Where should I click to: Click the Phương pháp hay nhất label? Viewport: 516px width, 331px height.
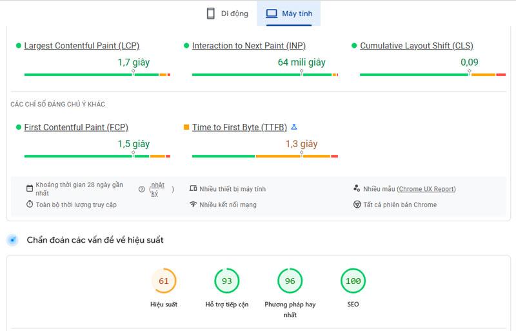coord(290,310)
